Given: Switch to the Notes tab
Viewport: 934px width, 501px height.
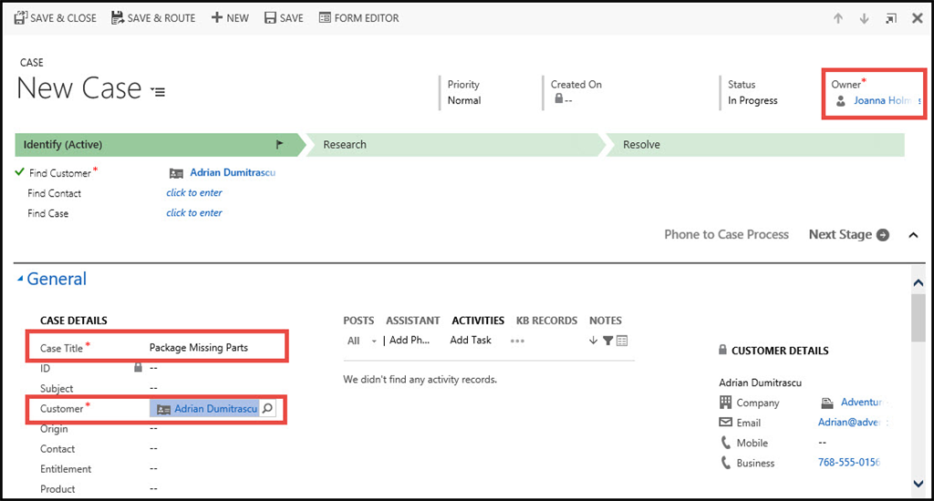Looking at the screenshot, I should point(606,321).
